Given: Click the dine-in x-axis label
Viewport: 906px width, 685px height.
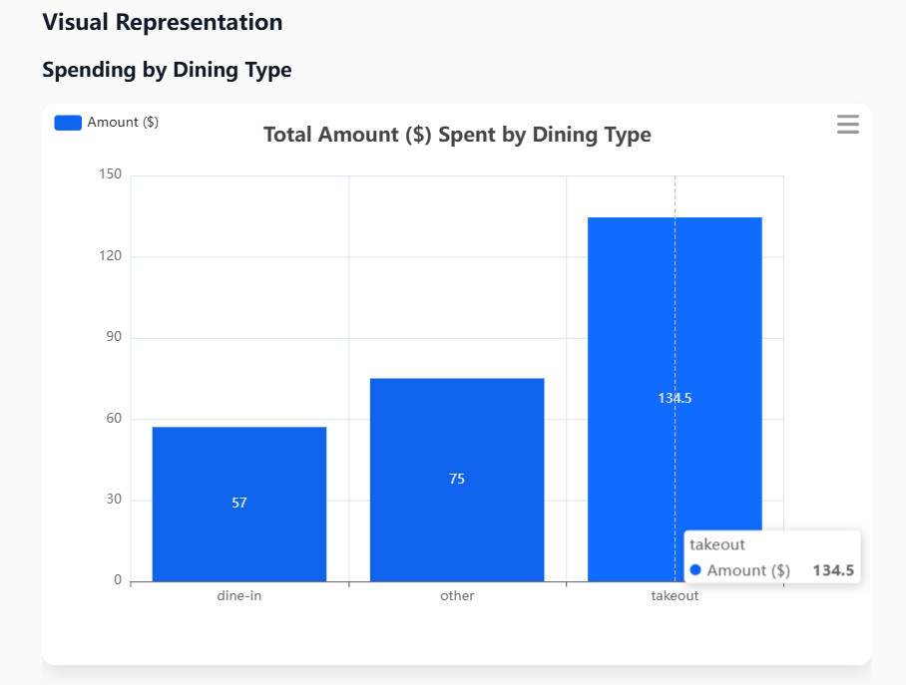Looking at the screenshot, I should click(239, 596).
